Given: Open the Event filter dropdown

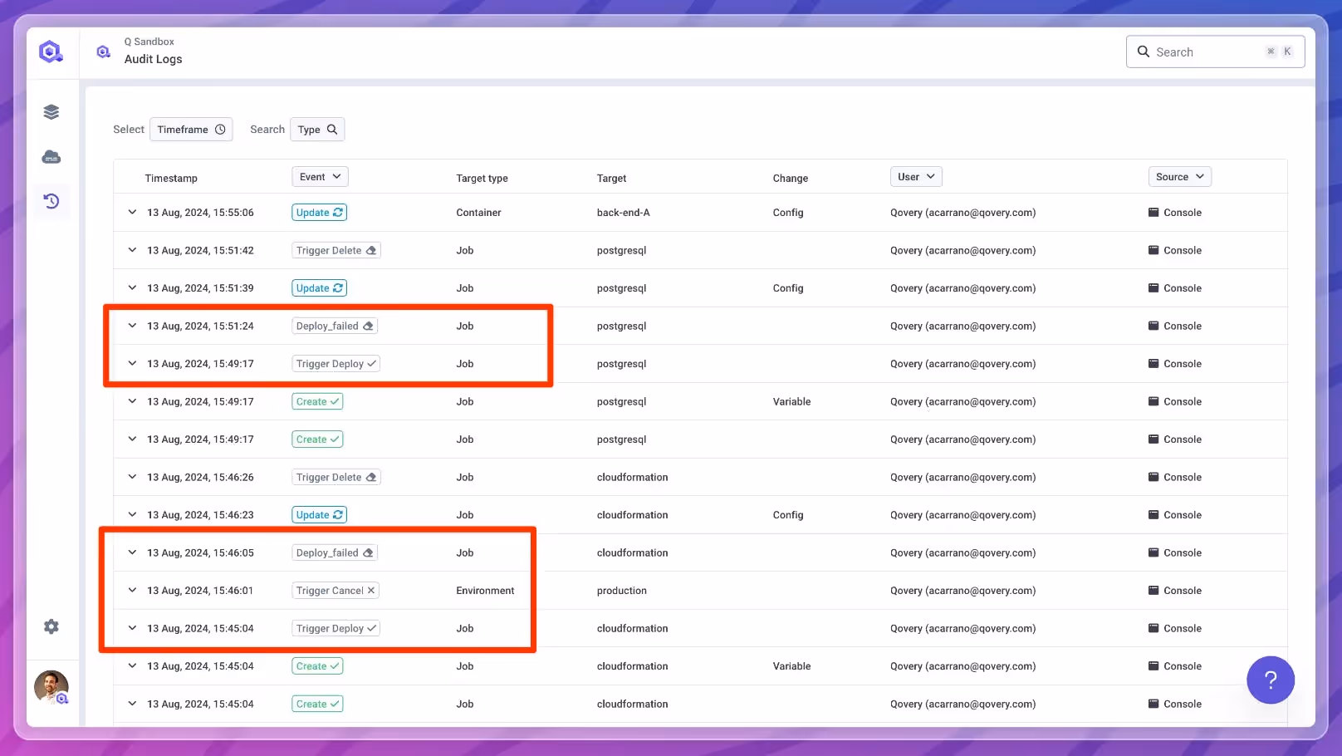Looking at the screenshot, I should [320, 176].
